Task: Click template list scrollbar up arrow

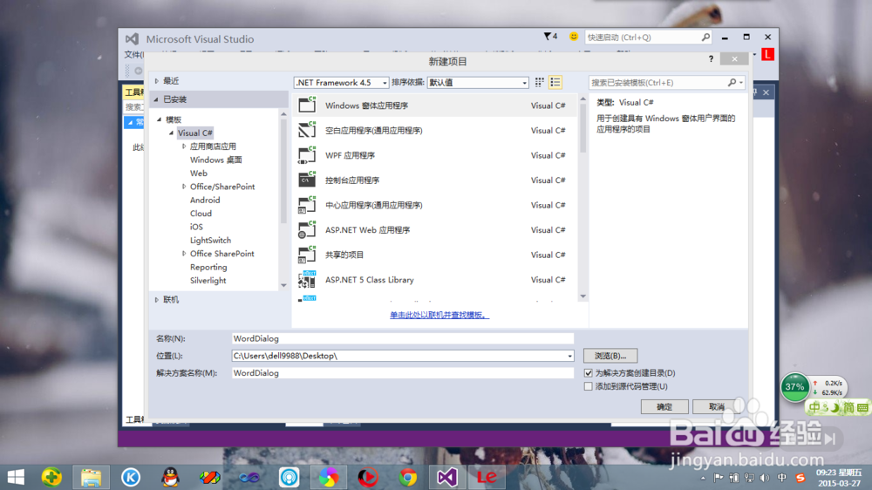Action: (582, 99)
